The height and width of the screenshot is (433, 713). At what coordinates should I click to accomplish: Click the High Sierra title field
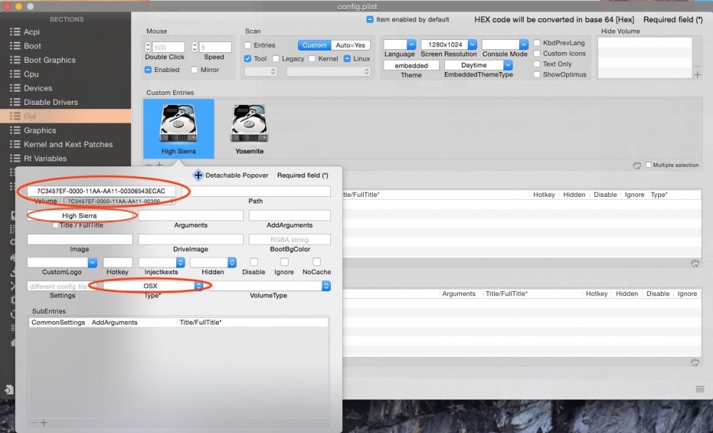(80, 215)
